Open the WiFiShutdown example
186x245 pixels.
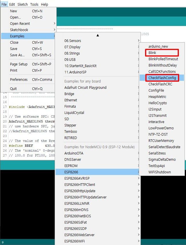162,172
